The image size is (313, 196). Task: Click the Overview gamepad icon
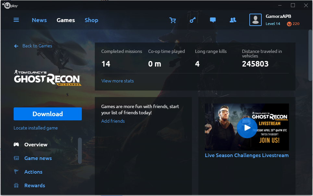point(16,144)
